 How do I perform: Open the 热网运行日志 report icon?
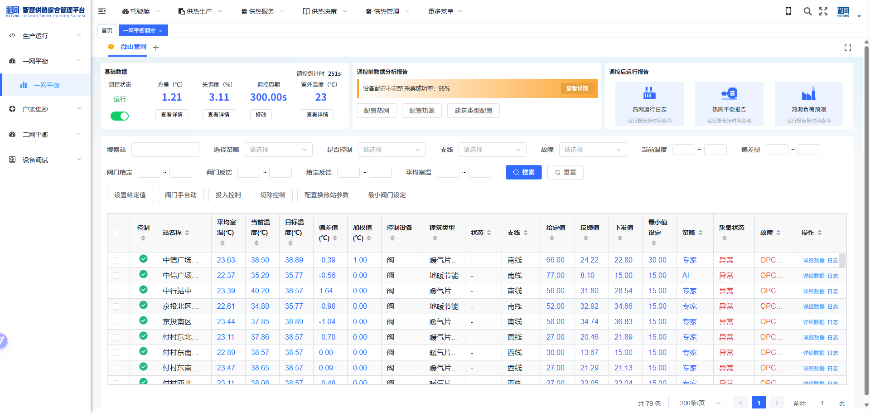(649, 93)
